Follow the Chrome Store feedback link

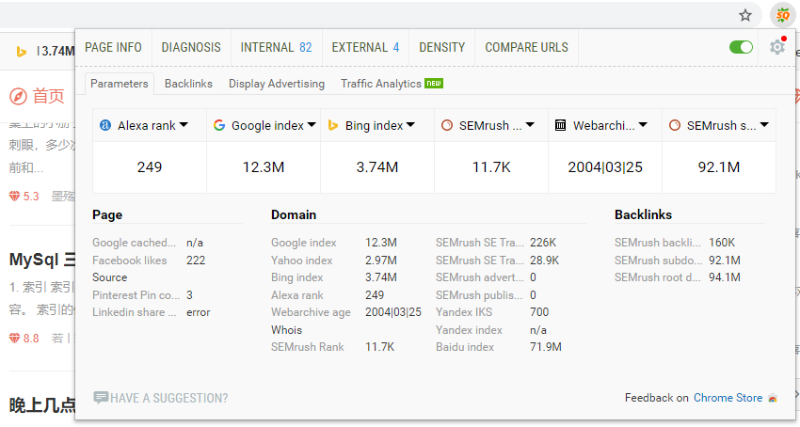(728, 398)
